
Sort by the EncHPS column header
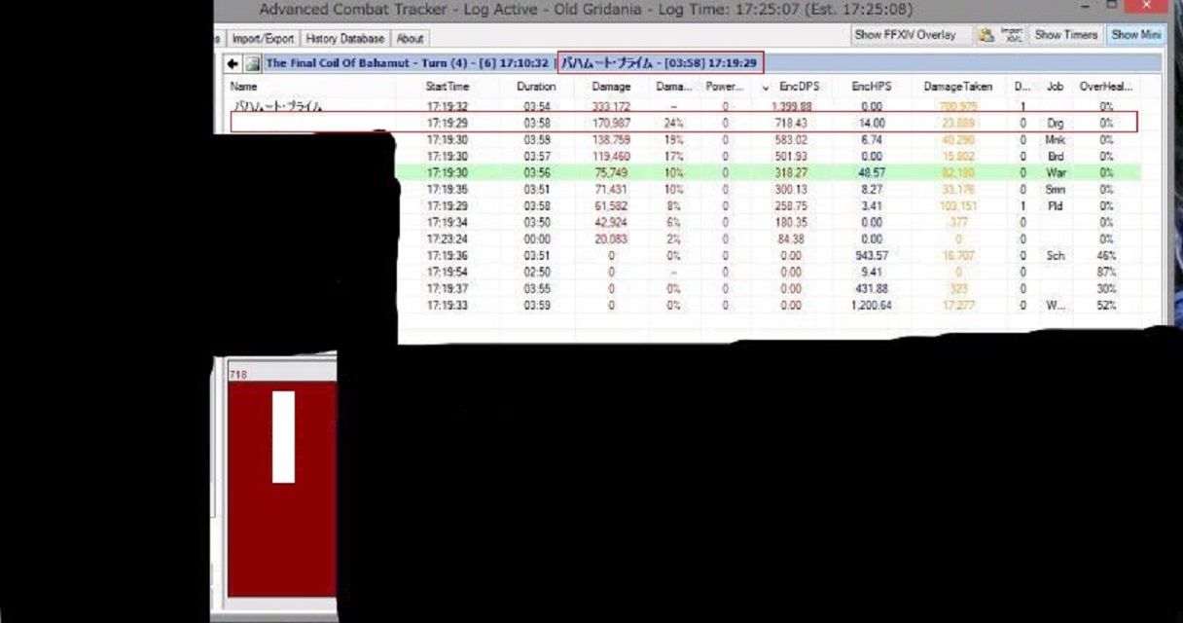click(x=871, y=87)
